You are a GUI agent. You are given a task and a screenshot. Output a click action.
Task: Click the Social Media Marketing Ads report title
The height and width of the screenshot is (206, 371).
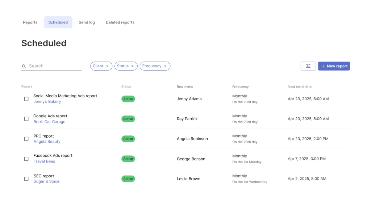tap(65, 96)
